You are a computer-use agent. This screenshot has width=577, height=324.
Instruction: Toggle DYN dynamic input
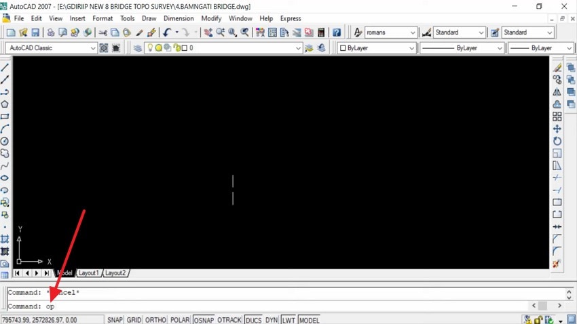click(x=272, y=320)
